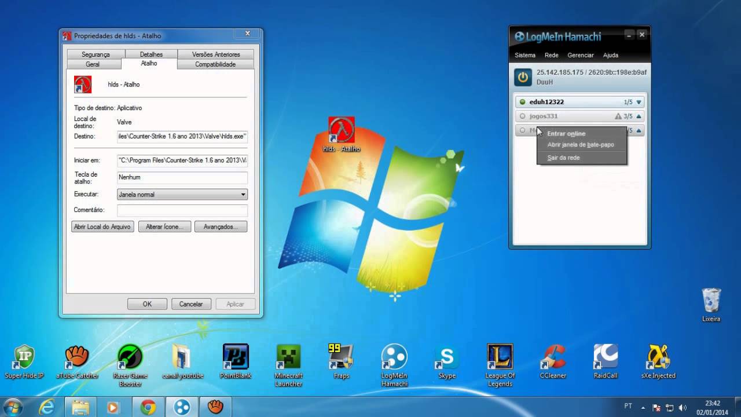Viewport: 741px width, 417px height.
Task: Click in the Comentário field
Action: pyautogui.click(x=182, y=210)
